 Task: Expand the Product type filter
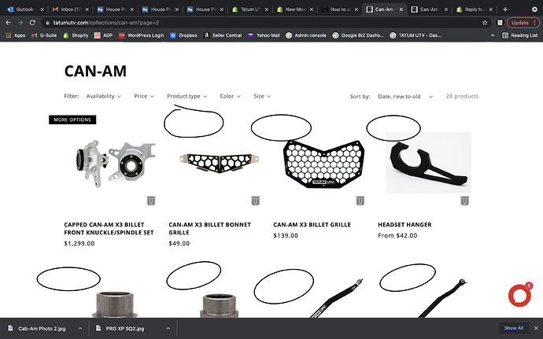point(187,96)
